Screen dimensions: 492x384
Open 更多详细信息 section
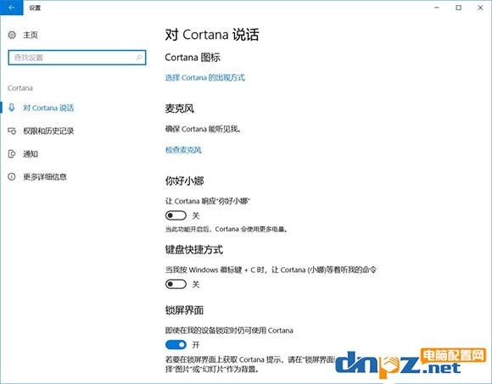point(45,177)
